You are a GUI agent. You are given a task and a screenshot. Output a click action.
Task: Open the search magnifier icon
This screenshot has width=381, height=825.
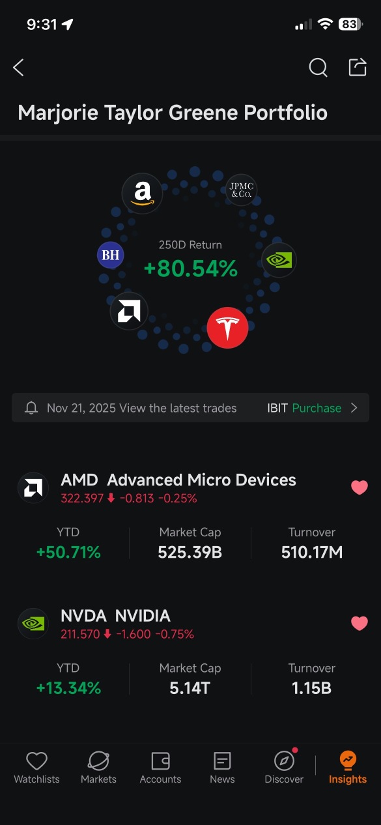click(318, 67)
